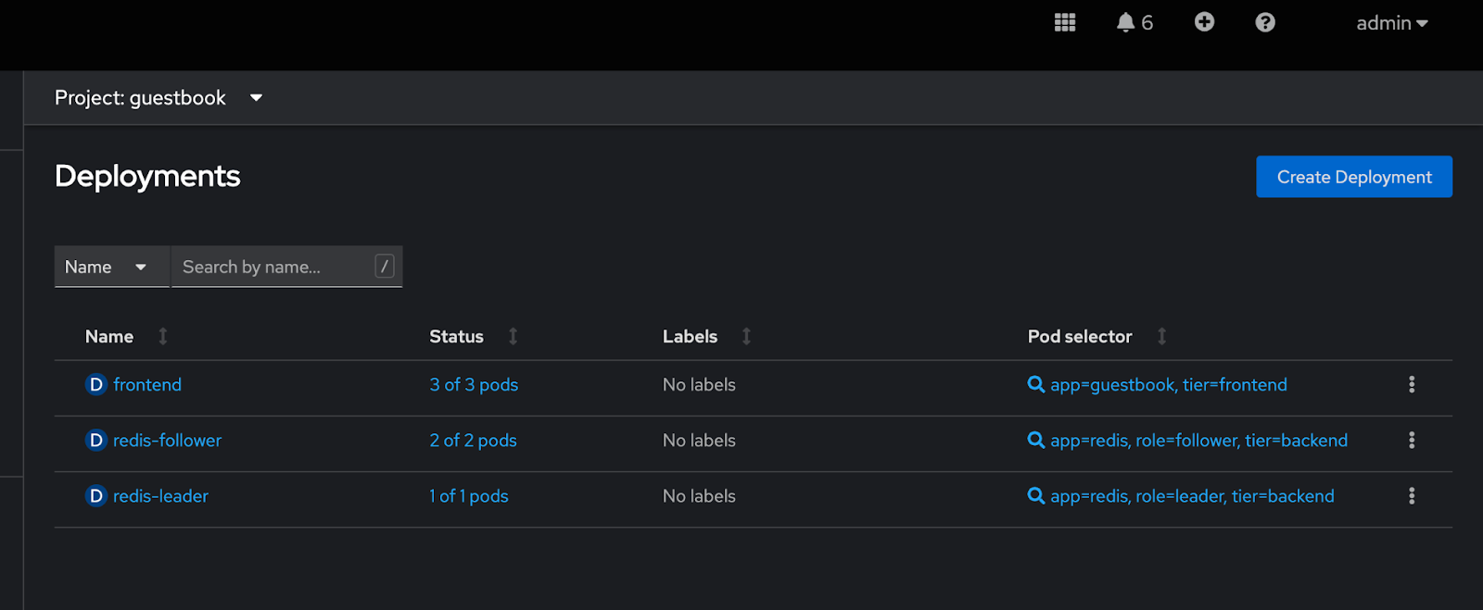Click the Create Deployment button
This screenshot has width=1483, height=610.
pos(1354,177)
